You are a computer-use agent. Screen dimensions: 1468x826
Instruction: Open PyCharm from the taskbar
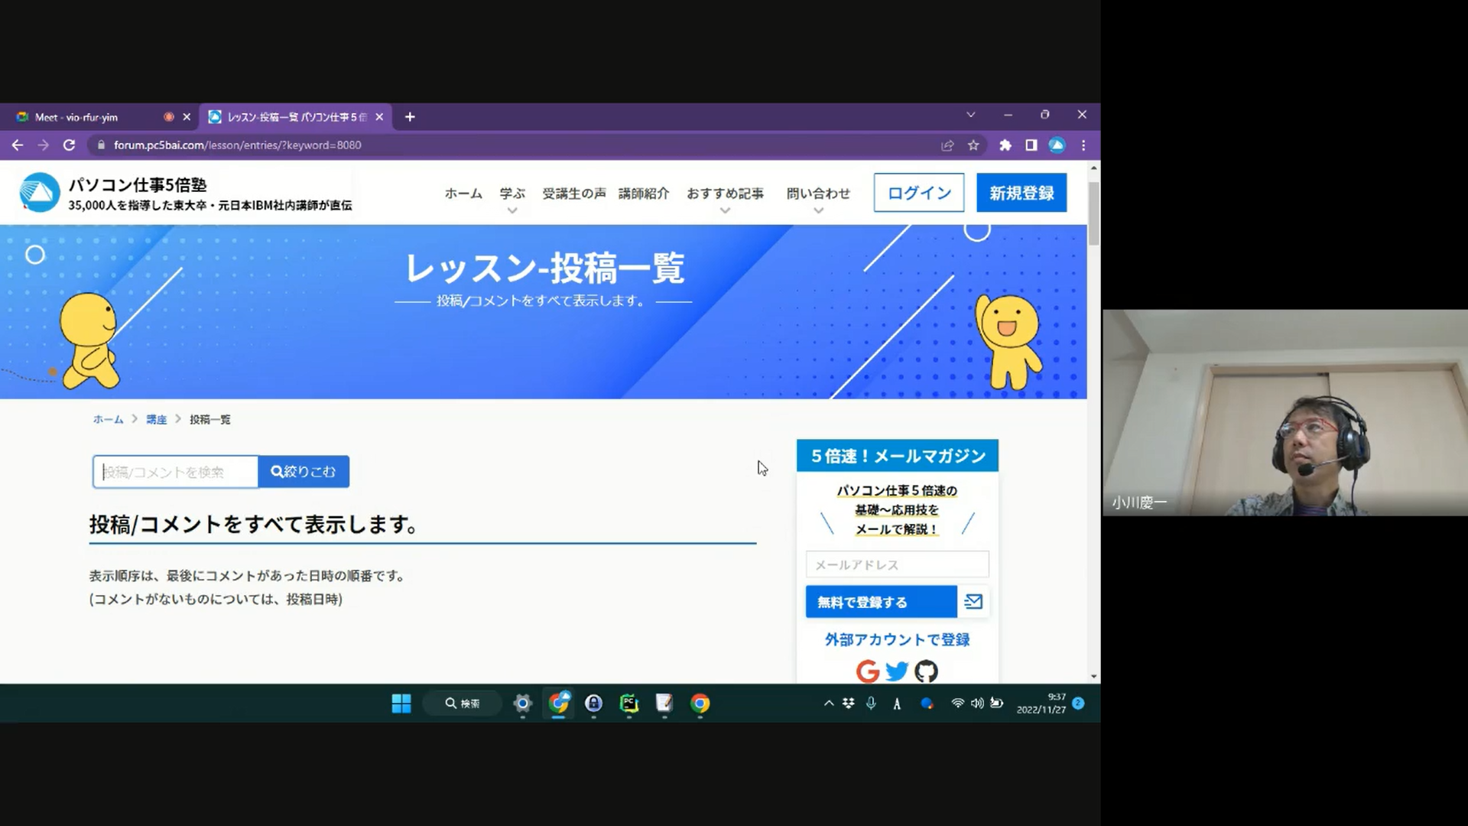628,704
